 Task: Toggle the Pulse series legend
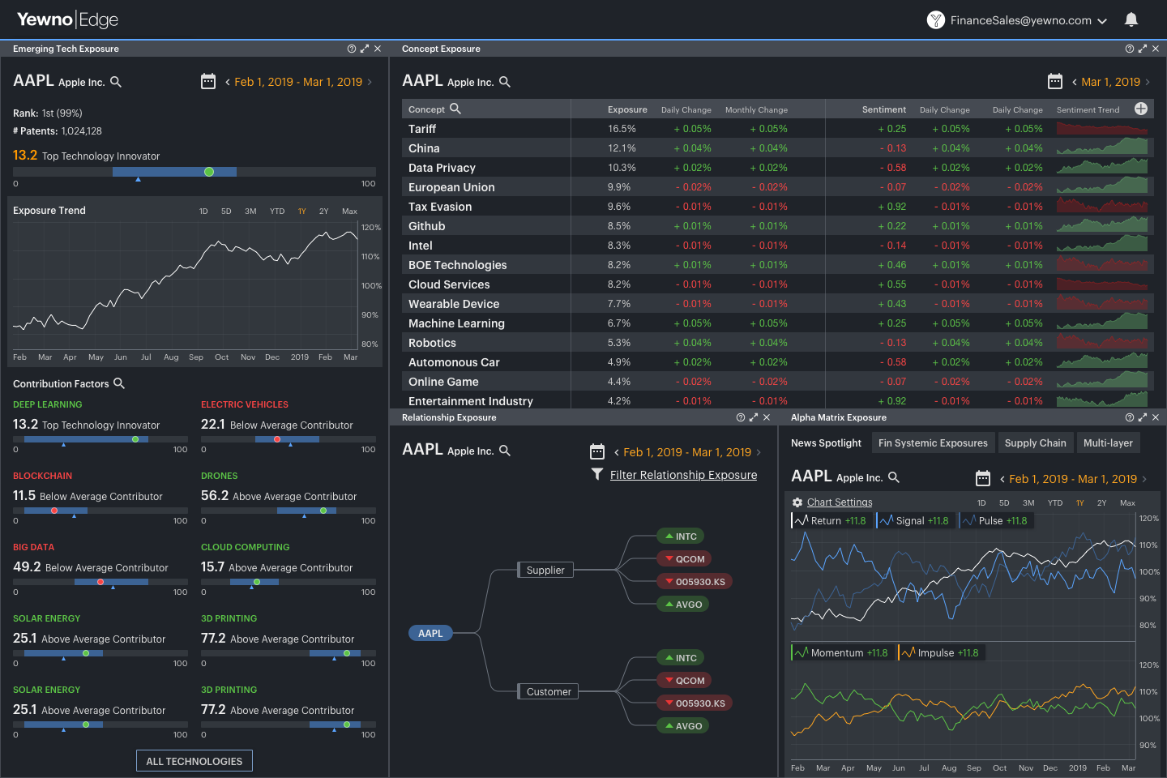(x=994, y=521)
